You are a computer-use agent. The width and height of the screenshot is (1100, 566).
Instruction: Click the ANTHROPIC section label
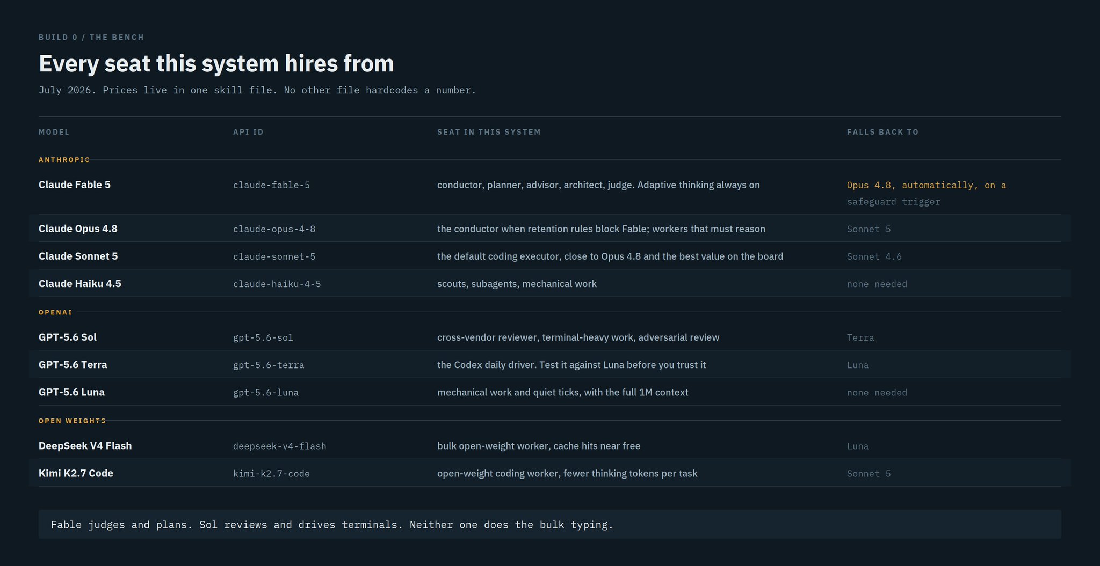(x=64, y=160)
